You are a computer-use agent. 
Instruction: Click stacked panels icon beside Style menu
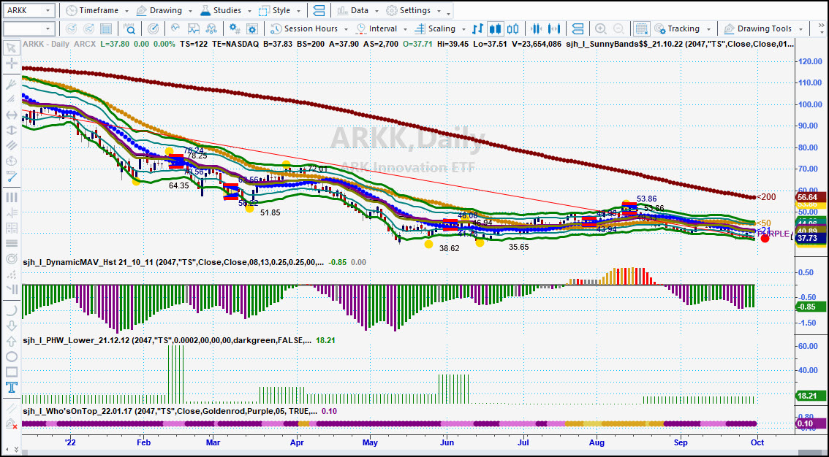point(319,10)
